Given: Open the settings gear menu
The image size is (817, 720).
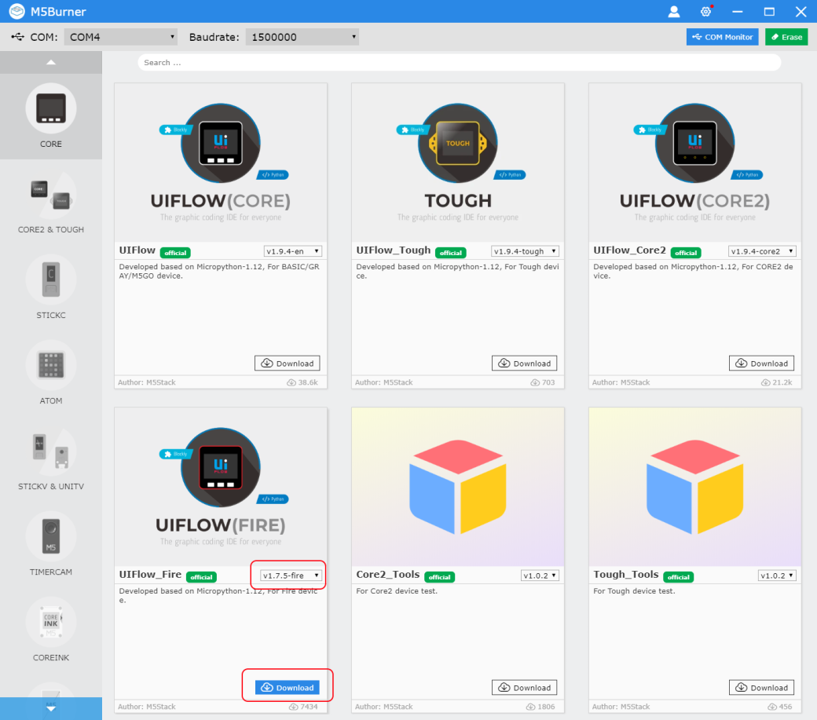Looking at the screenshot, I should click(705, 11).
